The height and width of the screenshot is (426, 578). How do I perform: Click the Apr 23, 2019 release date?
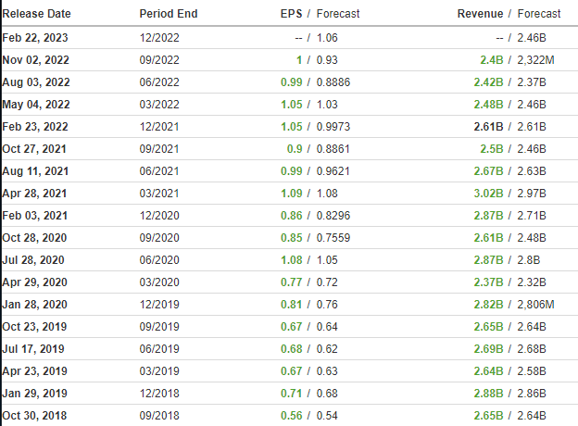pos(34,370)
